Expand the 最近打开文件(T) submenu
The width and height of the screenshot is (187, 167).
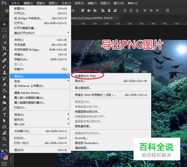[x=40, y=33]
